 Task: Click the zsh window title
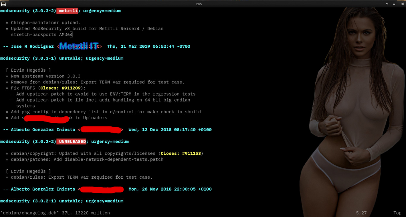click(199, 3)
